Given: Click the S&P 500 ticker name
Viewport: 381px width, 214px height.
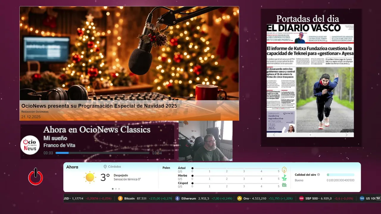Looking at the screenshot, I should coord(311,199).
